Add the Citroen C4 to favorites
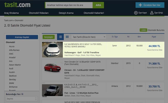This screenshot has width=168, height=103. [x=155, y=67]
